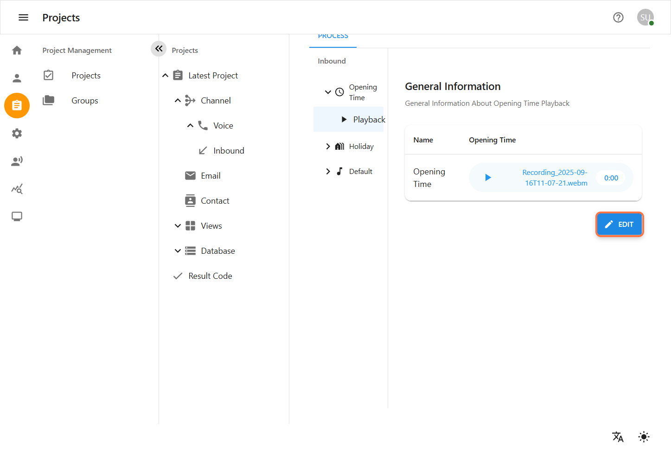Select Playback under Opening Time
The height and width of the screenshot is (450, 671).
(x=369, y=120)
